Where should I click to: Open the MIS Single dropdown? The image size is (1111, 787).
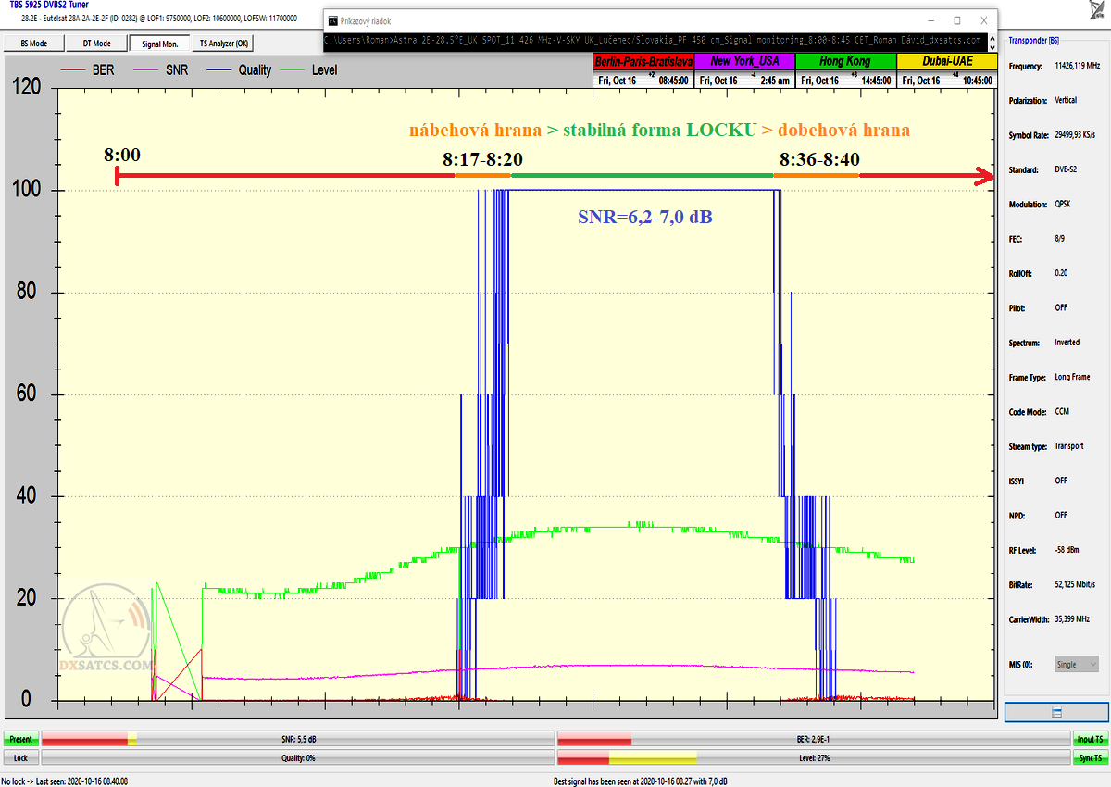(x=1077, y=664)
